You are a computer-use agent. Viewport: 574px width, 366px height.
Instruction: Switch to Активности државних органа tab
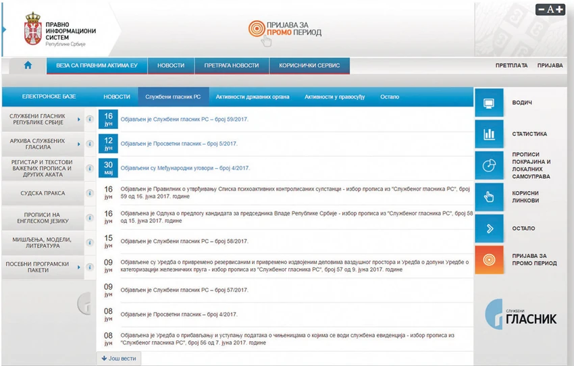point(253,97)
